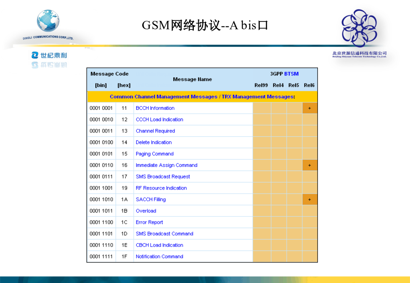Screen dimensions: 410x283
Task: Select binary code 0001 1111
Action: [101, 257]
